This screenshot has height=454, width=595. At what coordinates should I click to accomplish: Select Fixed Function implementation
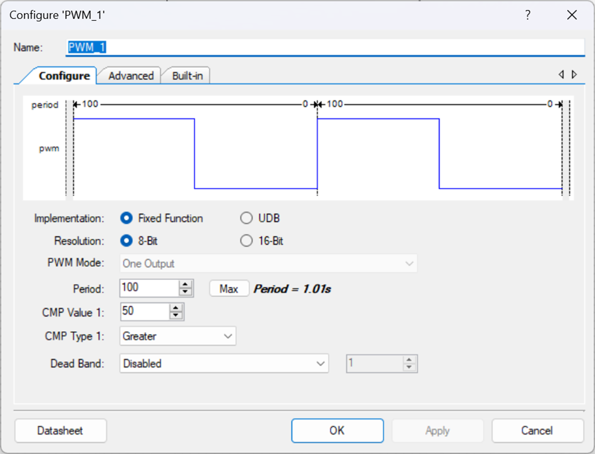coord(126,218)
